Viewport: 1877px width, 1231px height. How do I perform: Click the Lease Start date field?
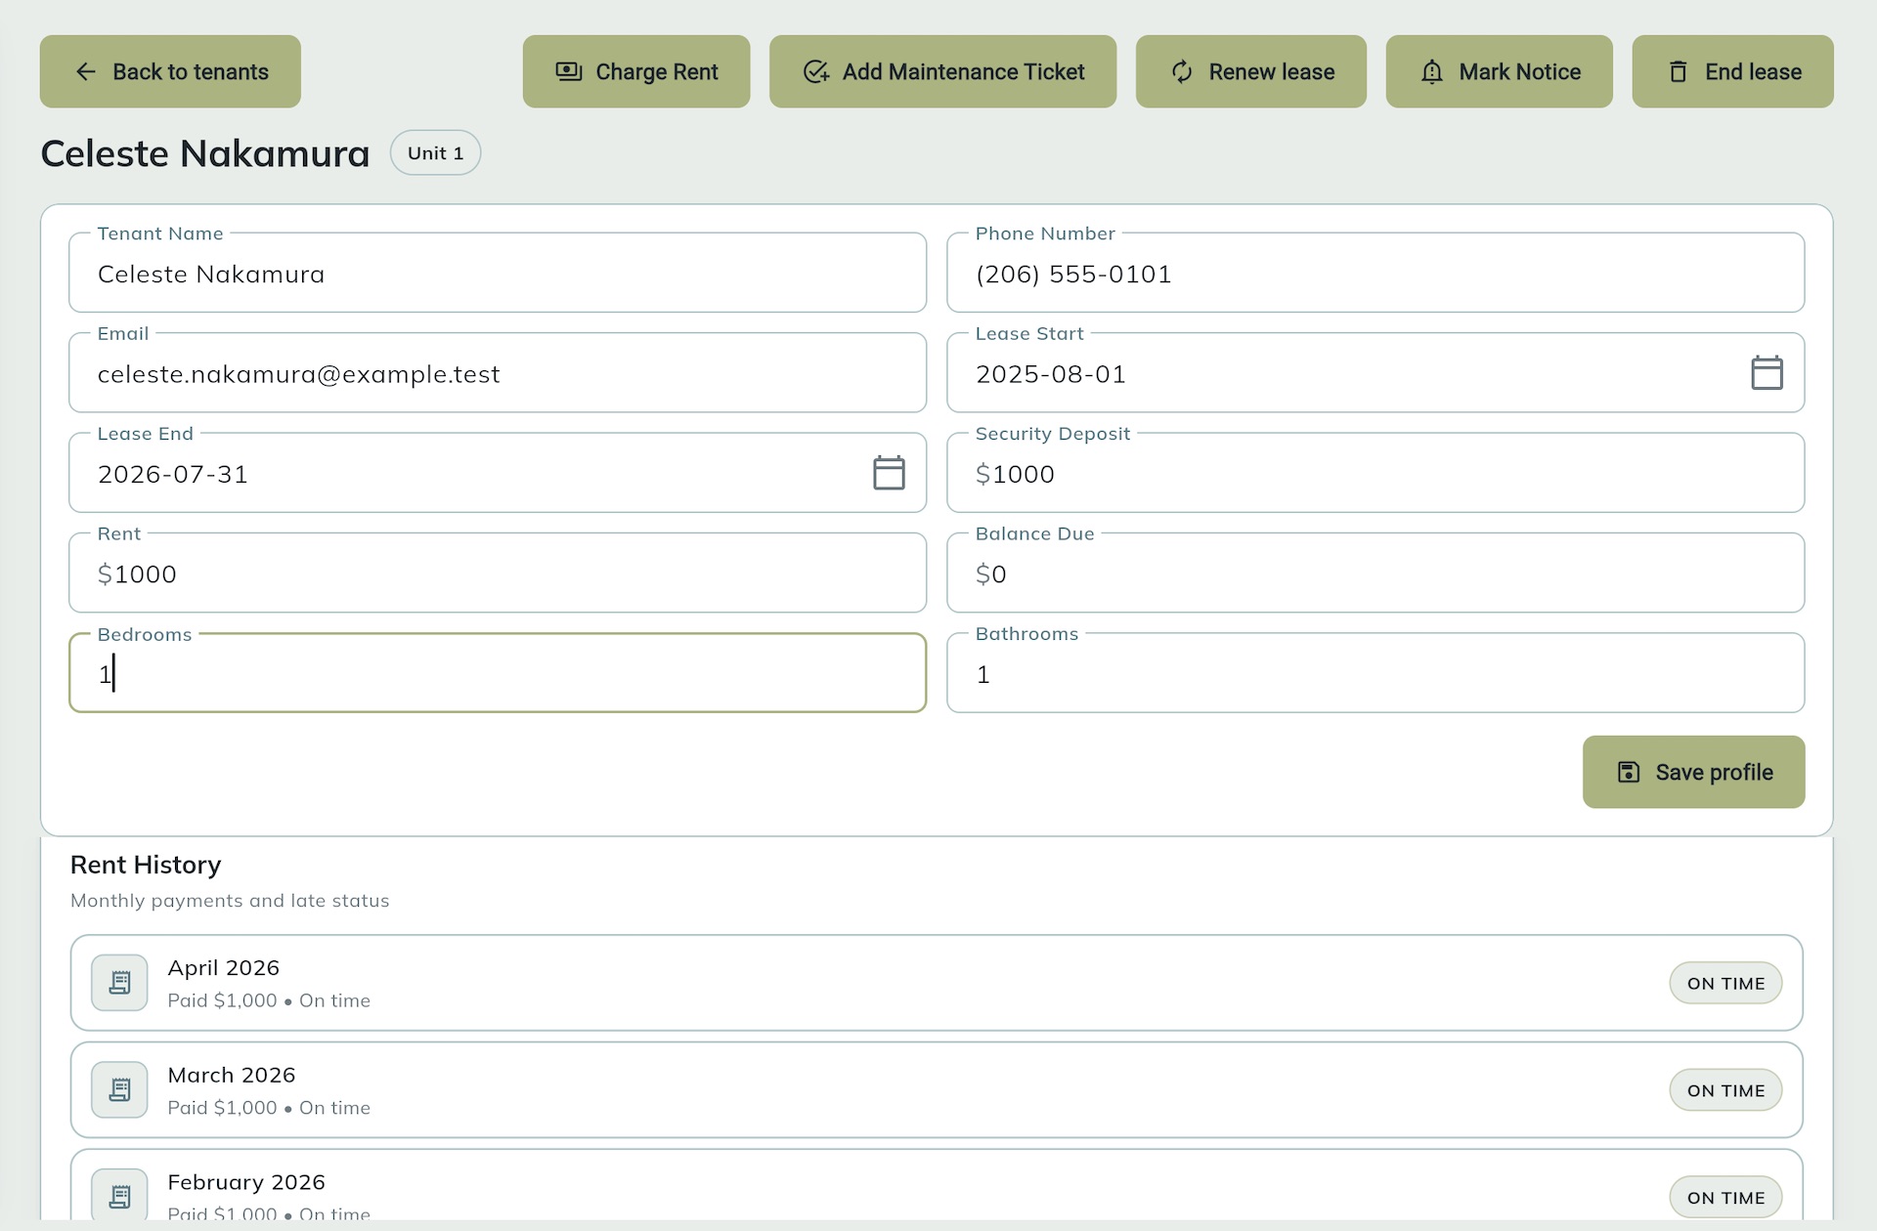pos(1375,372)
